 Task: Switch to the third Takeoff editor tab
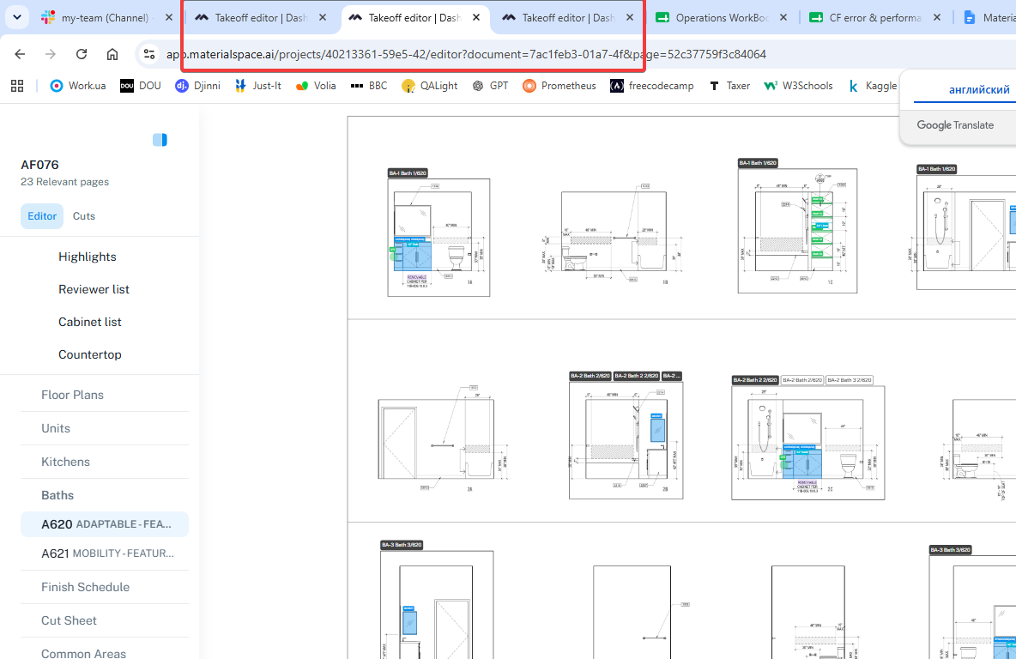[560, 18]
